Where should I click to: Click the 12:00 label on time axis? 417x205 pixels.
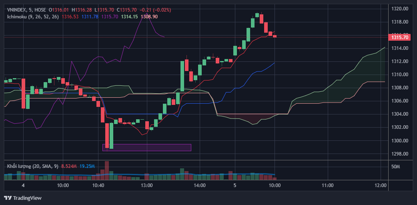coord(380,185)
